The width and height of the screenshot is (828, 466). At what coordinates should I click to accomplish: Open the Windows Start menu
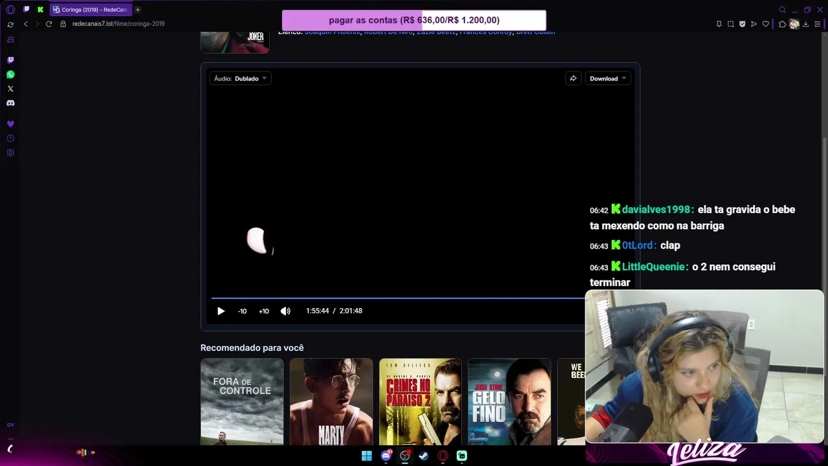tap(367, 456)
